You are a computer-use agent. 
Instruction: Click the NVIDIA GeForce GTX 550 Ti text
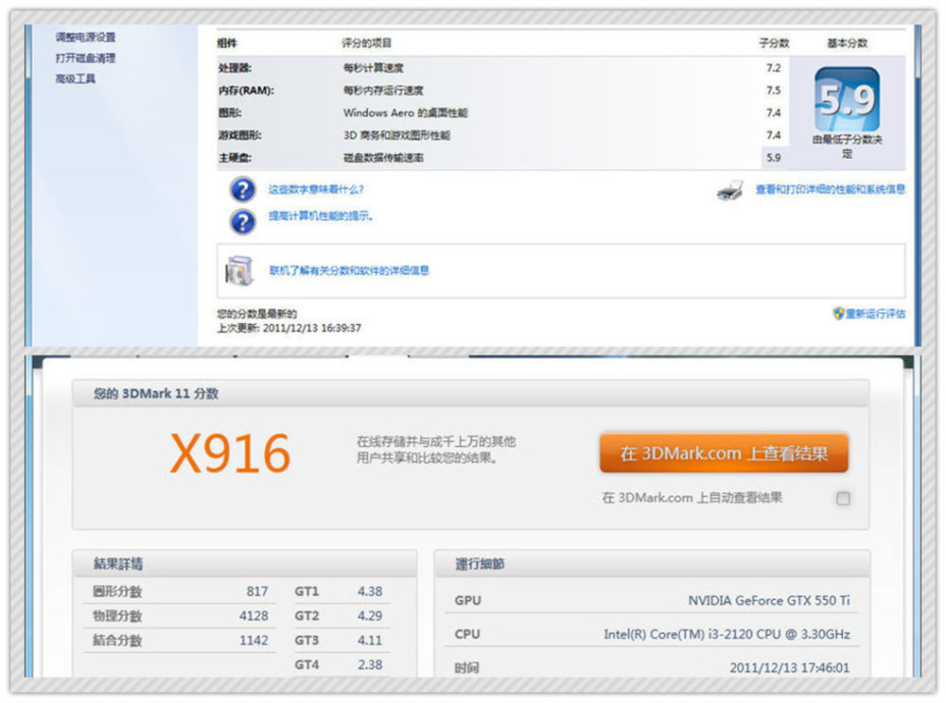769,600
